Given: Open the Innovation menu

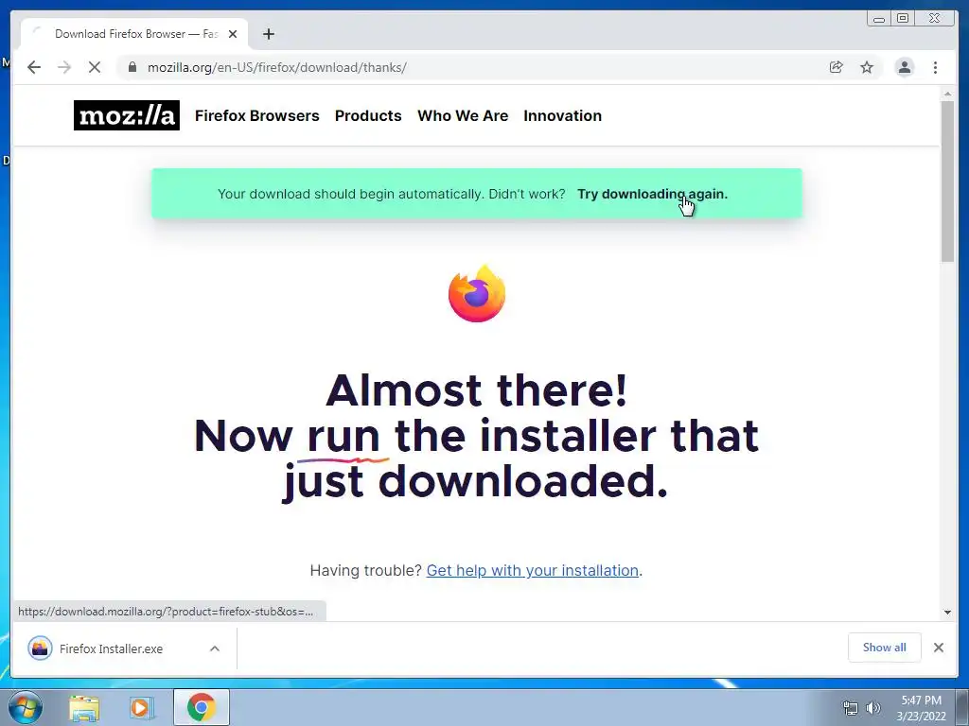Looking at the screenshot, I should 562,115.
